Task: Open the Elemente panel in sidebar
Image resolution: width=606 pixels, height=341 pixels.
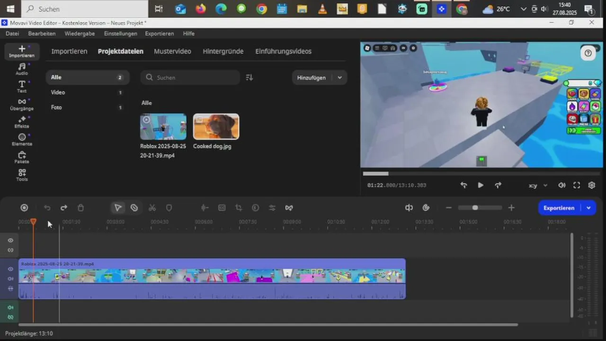Action: tap(22, 140)
